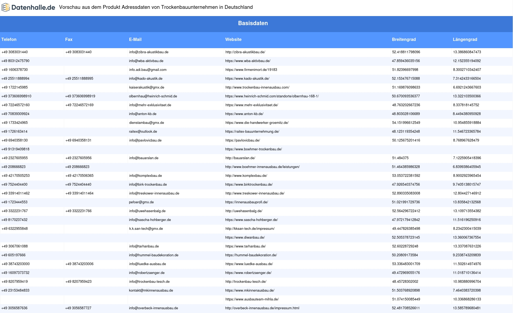The image size is (513, 313).
Task: Open the www.robertzaenger.de website URL
Action: [248, 273]
